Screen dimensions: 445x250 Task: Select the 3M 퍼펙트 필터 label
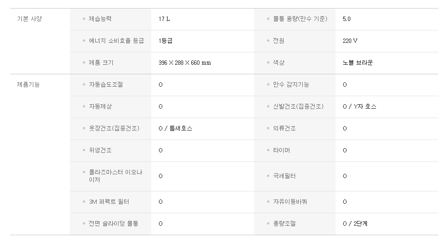[109, 202]
